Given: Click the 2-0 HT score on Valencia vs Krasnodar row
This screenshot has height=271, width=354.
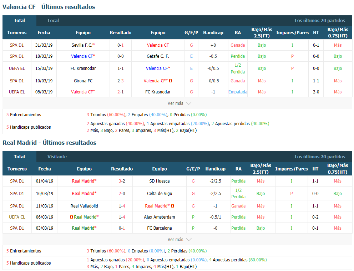Looking at the screenshot, I should tap(316, 92).
